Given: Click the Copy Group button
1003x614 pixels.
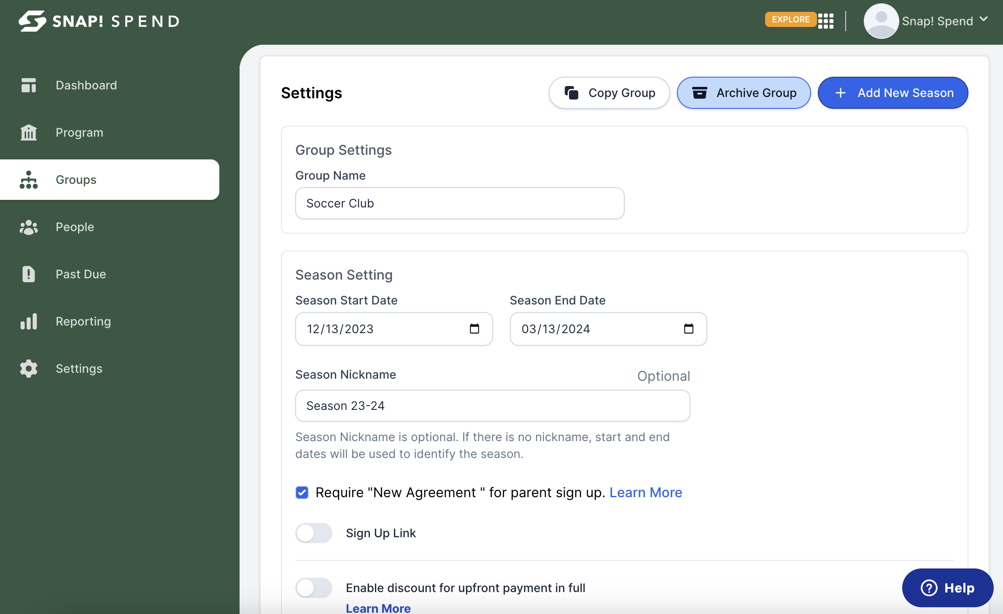Looking at the screenshot, I should click(609, 92).
